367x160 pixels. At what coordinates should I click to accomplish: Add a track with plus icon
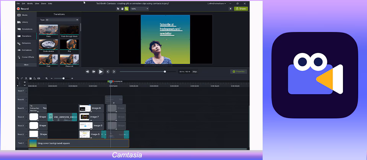[x=24, y=82]
